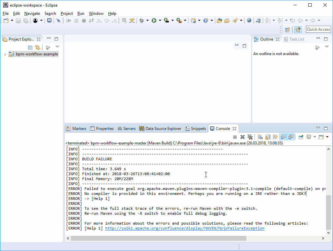The height and width of the screenshot is (251, 333).
Task: Toggle Show Console When Standard Error Changes
Action: (291, 137)
